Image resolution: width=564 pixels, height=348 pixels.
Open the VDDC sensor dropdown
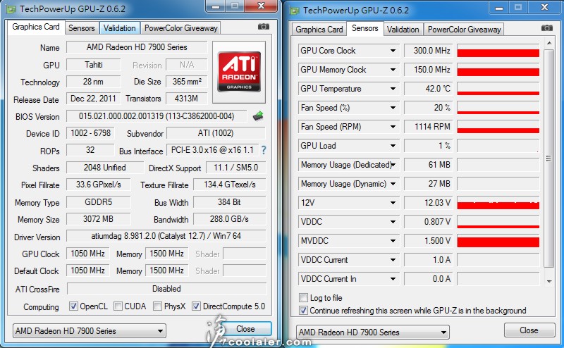393,222
